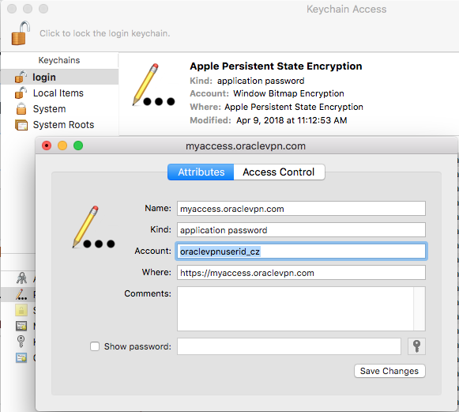Click the 'Apr 9, 2018 at 11:12:53 AM' modified date

292,120
